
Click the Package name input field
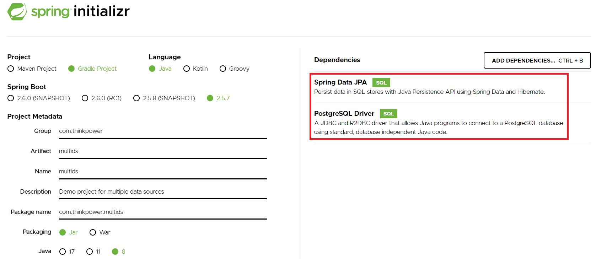click(x=163, y=212)
